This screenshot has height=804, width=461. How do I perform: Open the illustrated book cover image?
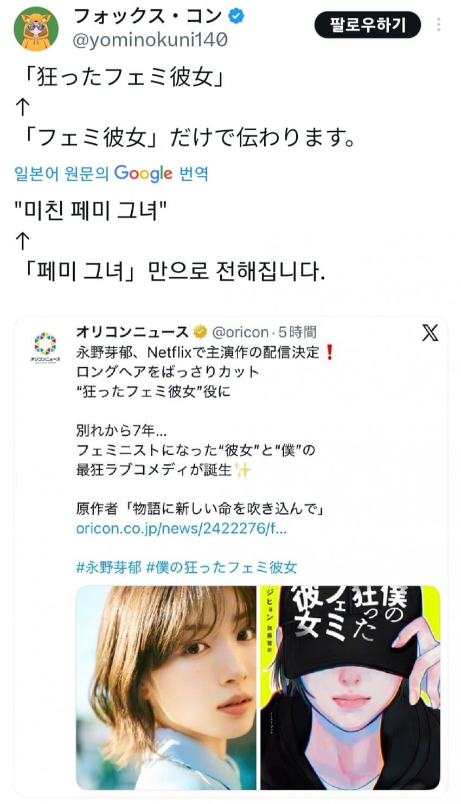point(350,687)
